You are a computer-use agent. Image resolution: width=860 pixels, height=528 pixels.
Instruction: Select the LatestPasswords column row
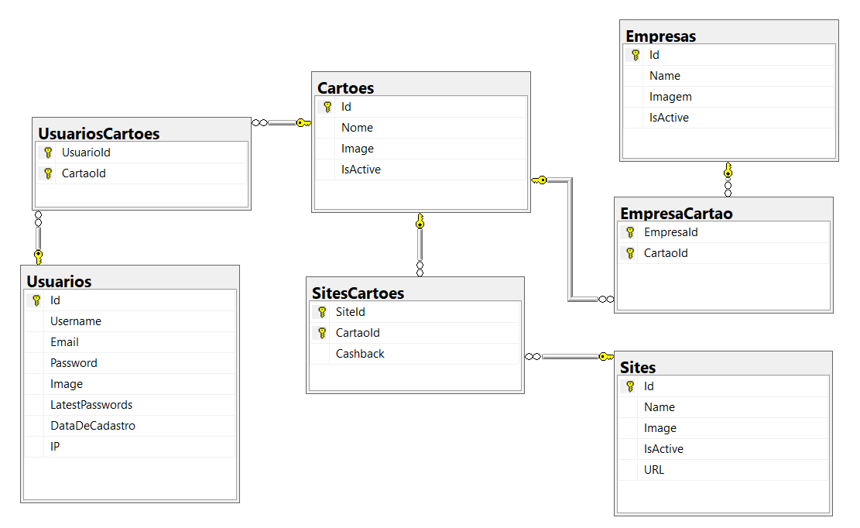point(91,405)
